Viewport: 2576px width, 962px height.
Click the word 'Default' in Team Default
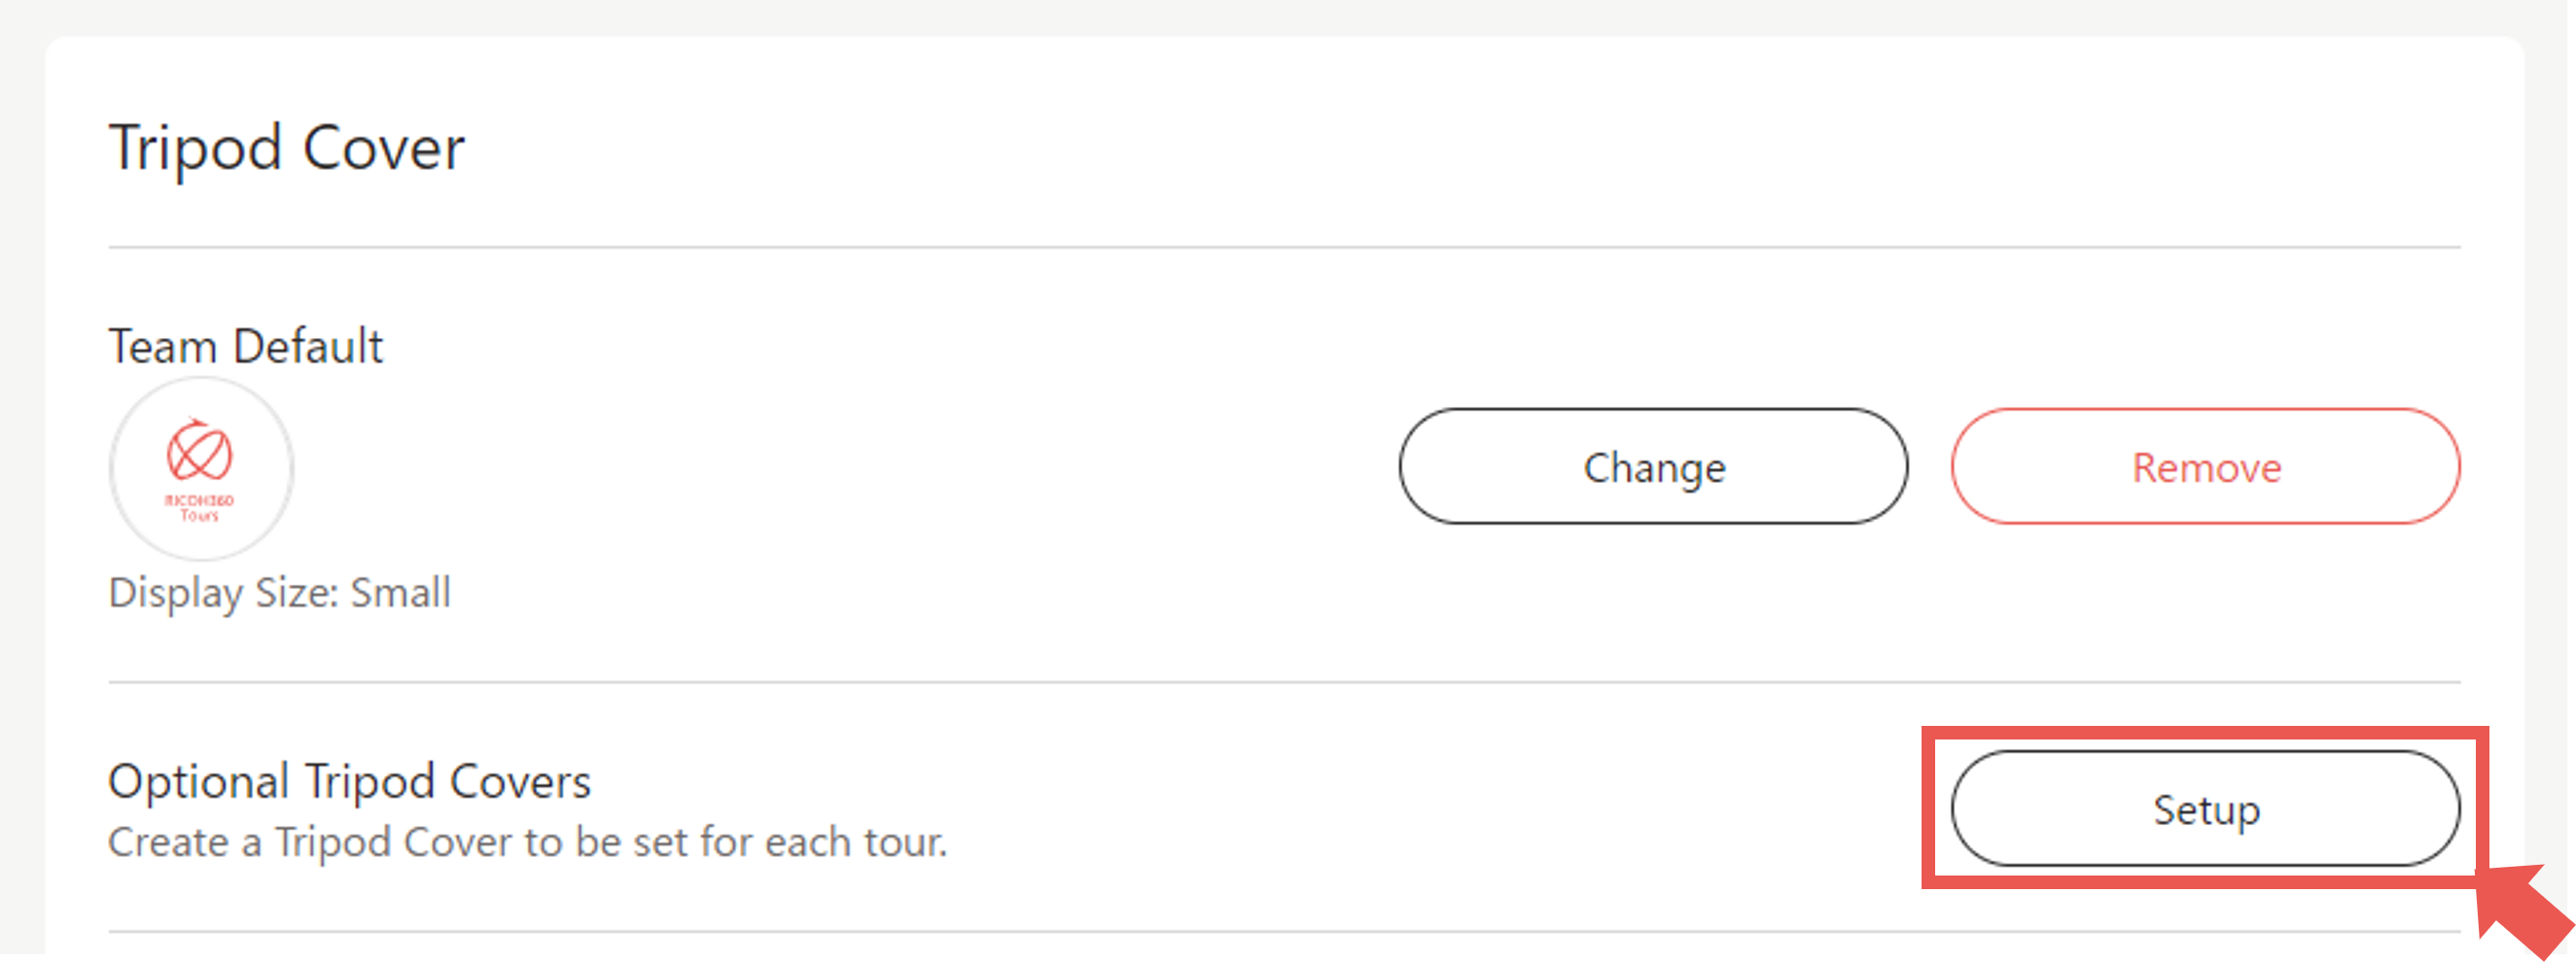pyautogui.click(x=307, y=346)
